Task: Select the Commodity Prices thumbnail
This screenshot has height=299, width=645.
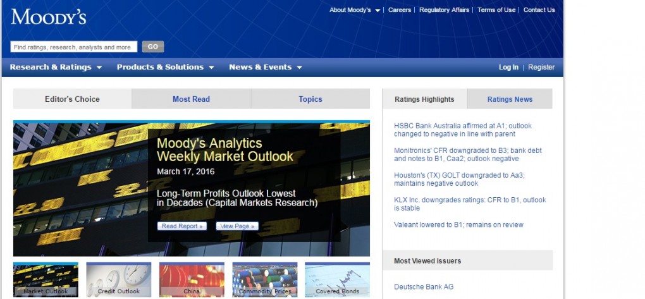Action: (265, 279)
